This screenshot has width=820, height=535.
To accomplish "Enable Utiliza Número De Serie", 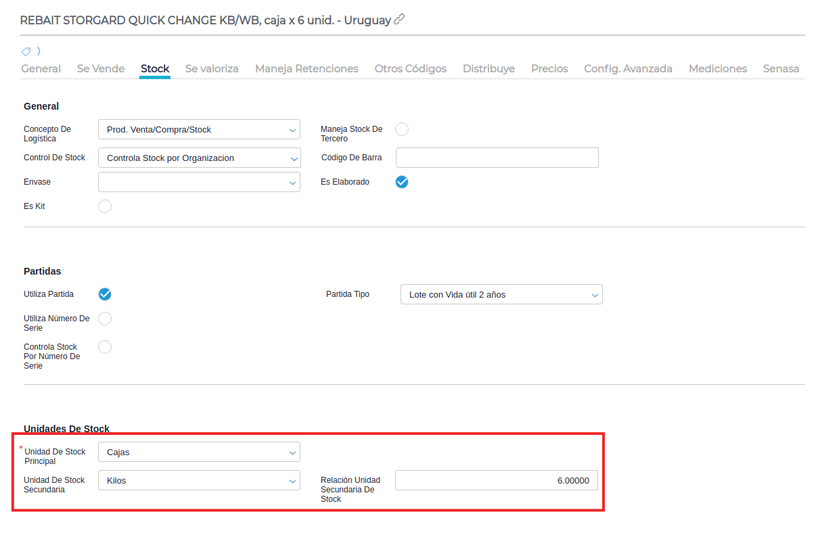I will point(105,319).
